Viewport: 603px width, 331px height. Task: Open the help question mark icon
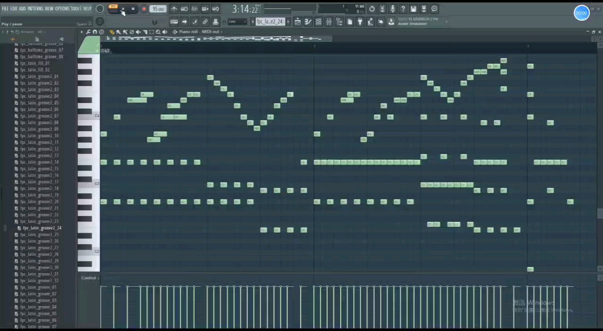[x=403, y=9]
